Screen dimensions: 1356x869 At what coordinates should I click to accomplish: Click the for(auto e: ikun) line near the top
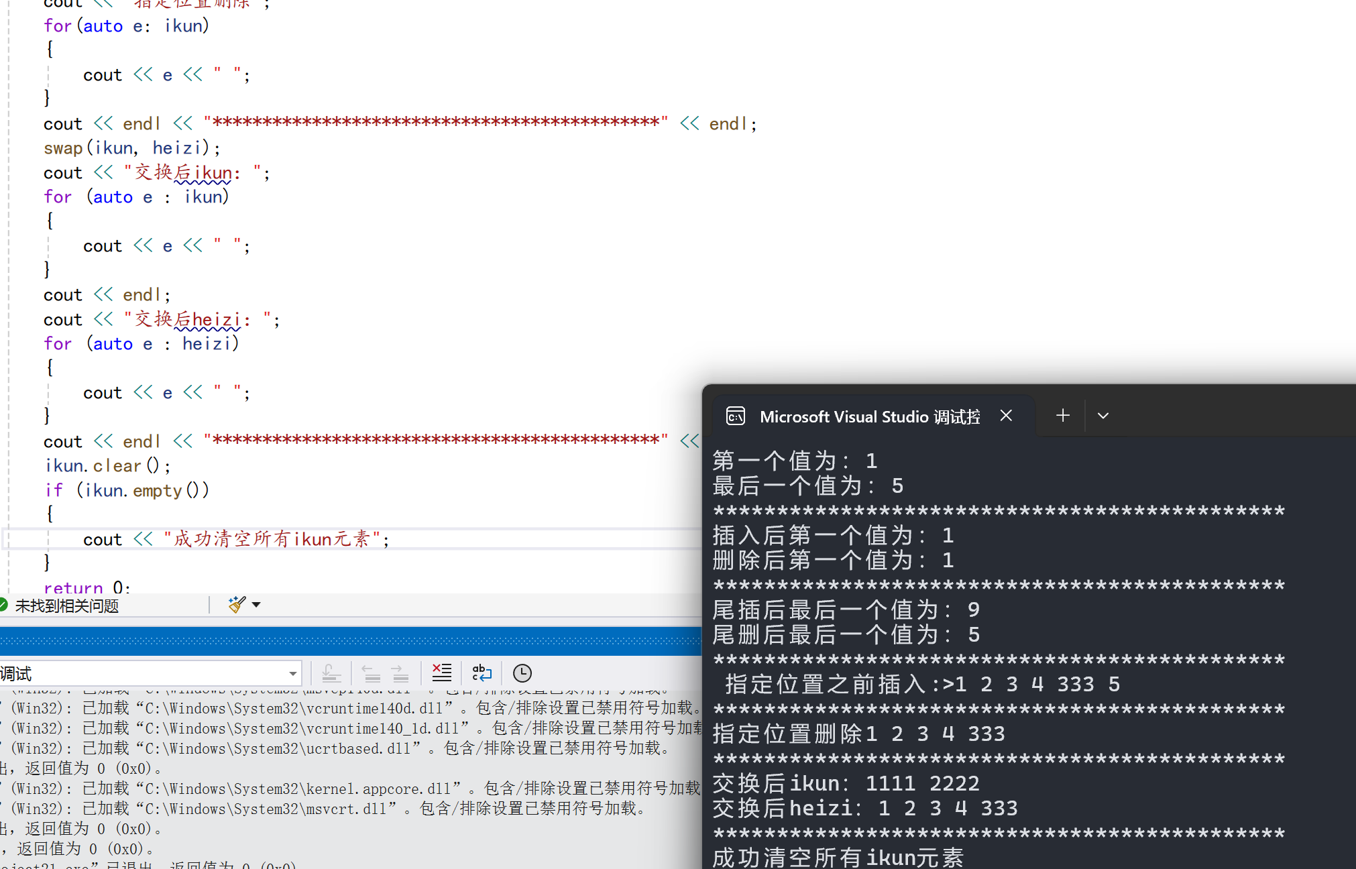tap(127, 25)
